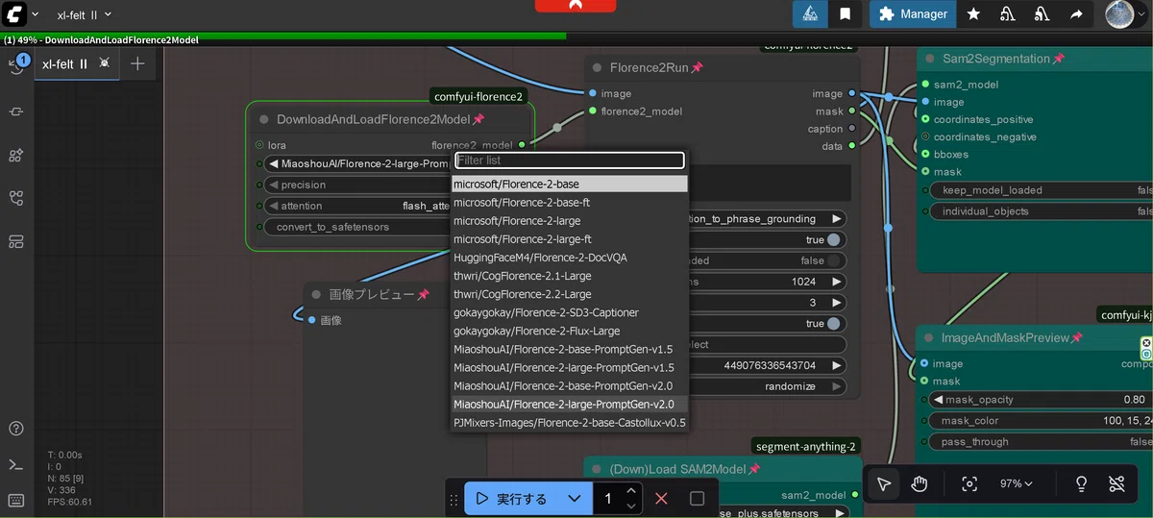Image resolution: width=1153 pixels, height=518 pixels.
Task: Close the xl-felt II workflow tab
Action: [x=105, y=63]
